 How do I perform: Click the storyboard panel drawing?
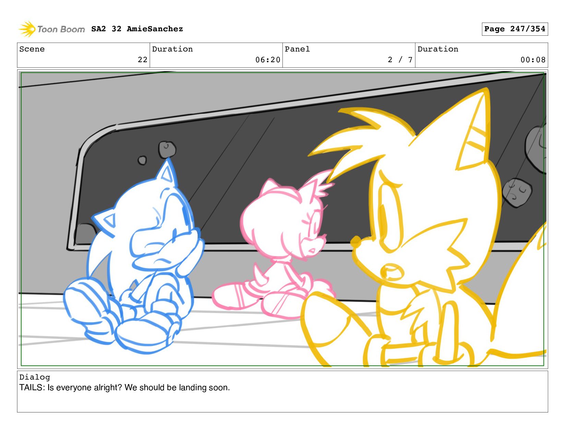coord(283,219)
